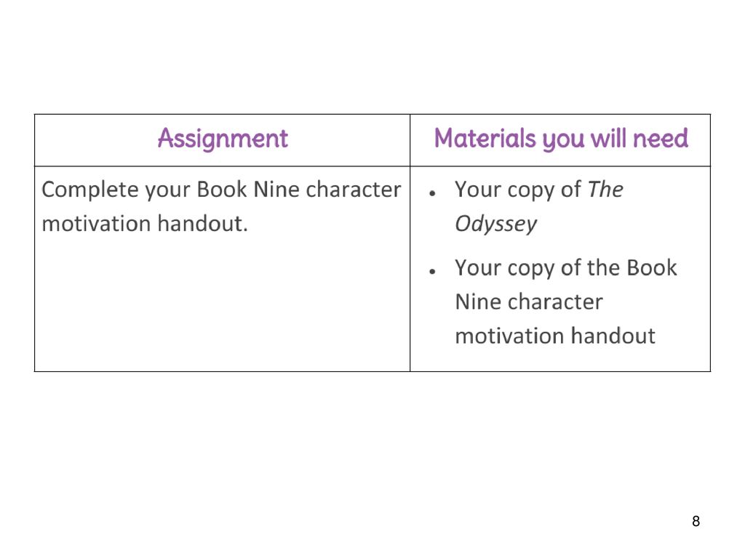Click the word 'Complete' in the assignment cell

(89, 190)
